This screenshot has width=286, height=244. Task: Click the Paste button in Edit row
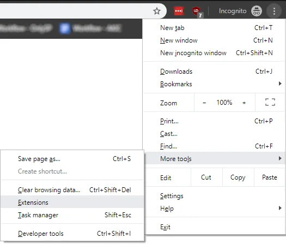click(x=270, y=177)
